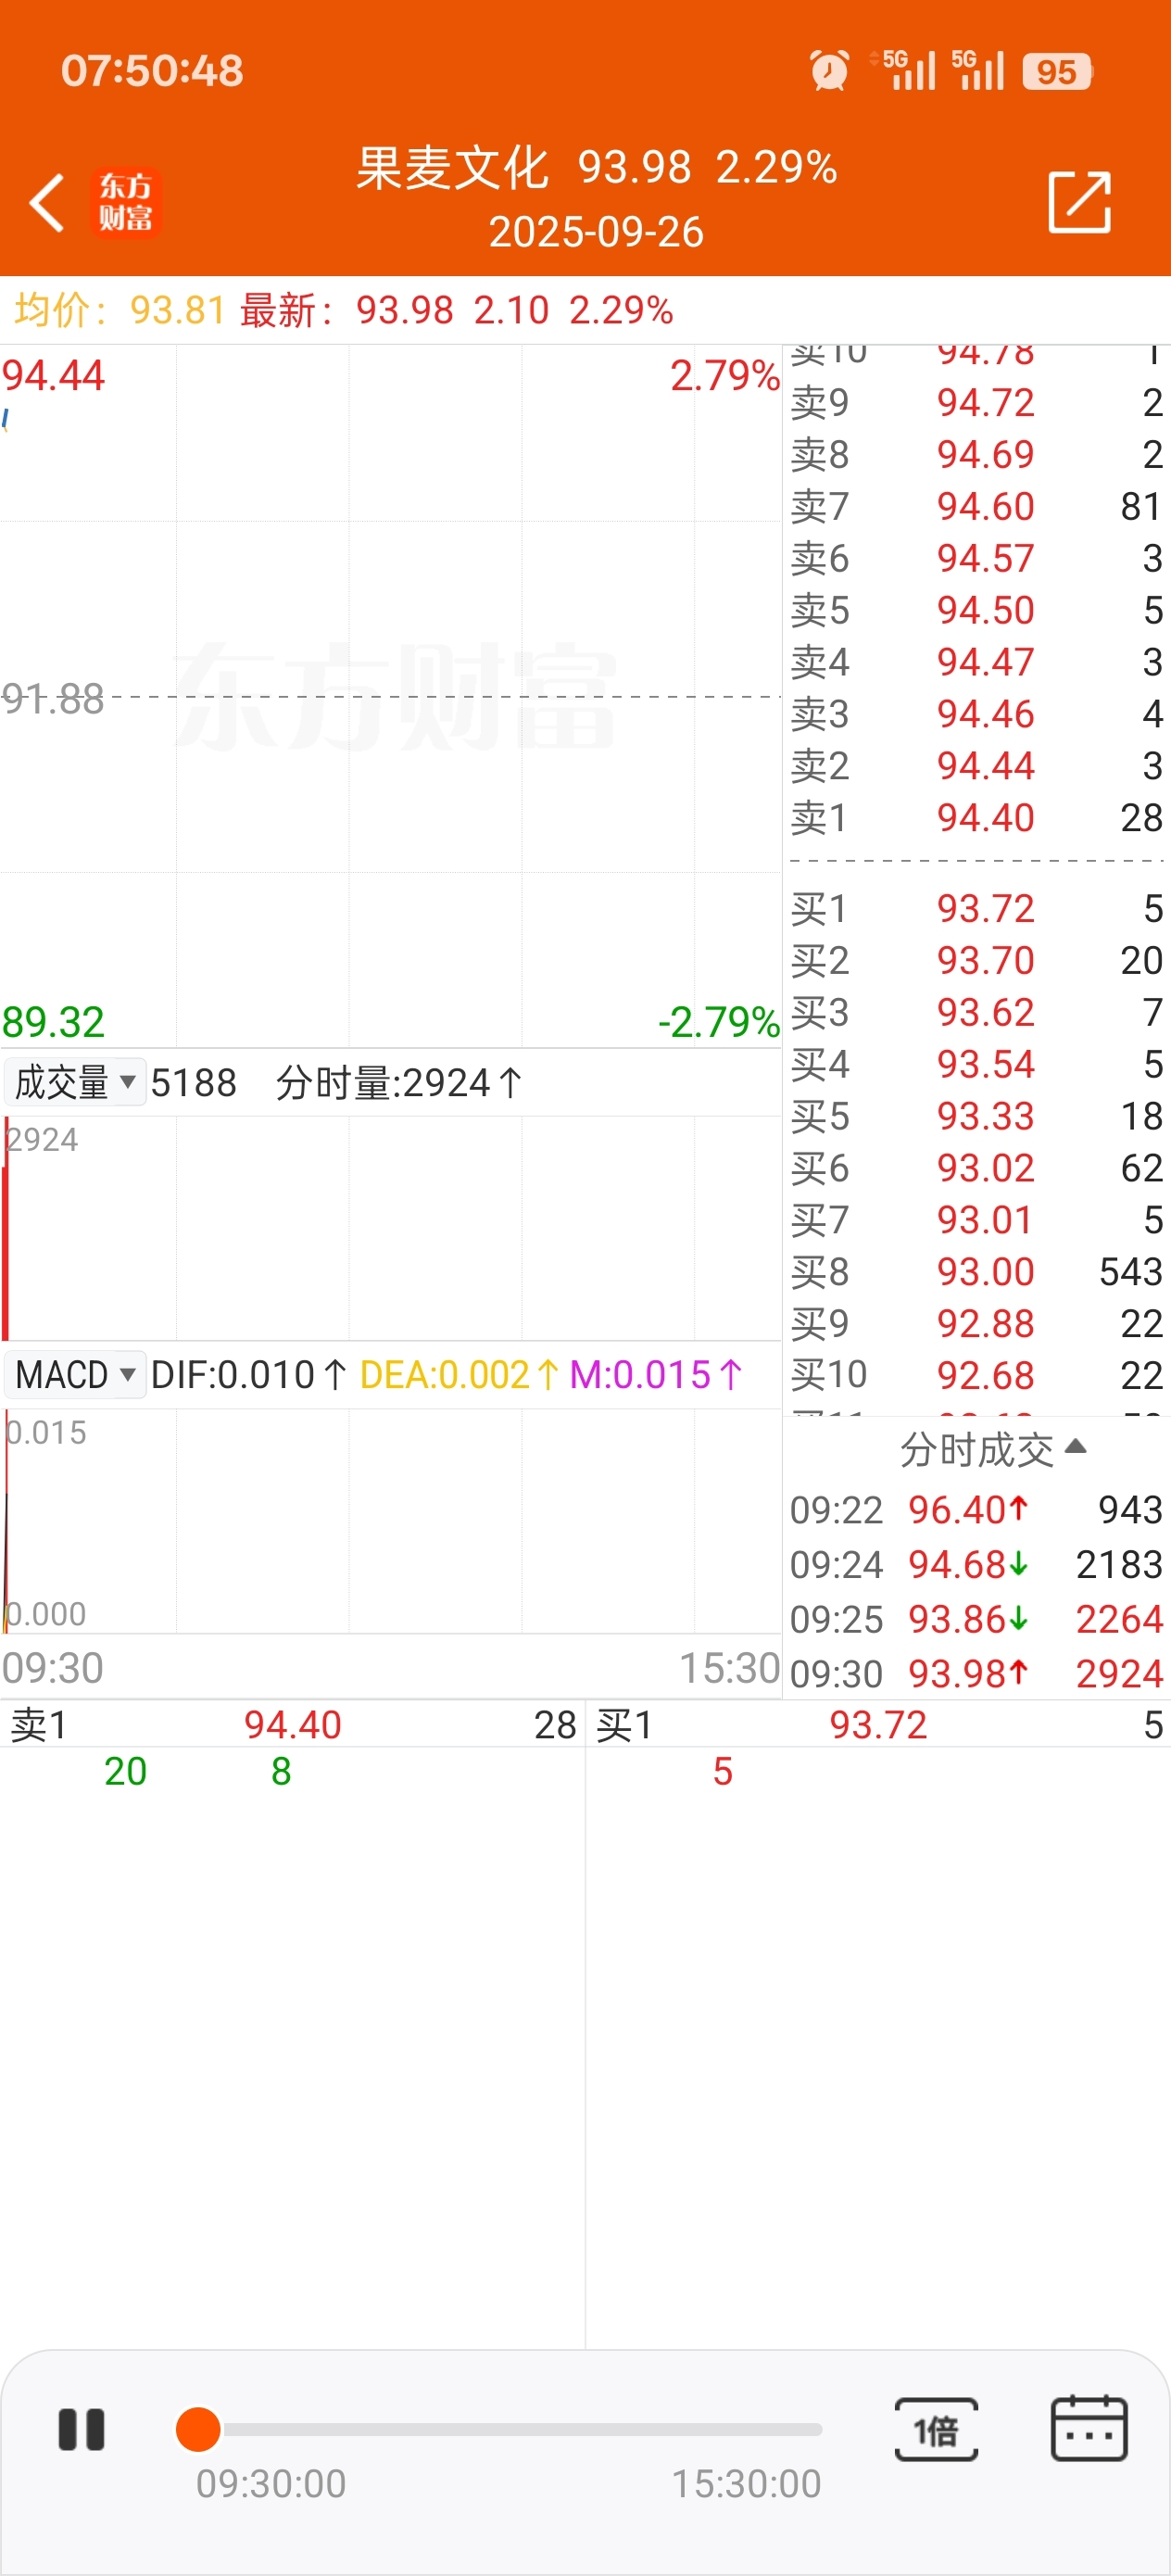Open the 东方财富 logo icon
1171x2576 pixels.
(126, 202)
